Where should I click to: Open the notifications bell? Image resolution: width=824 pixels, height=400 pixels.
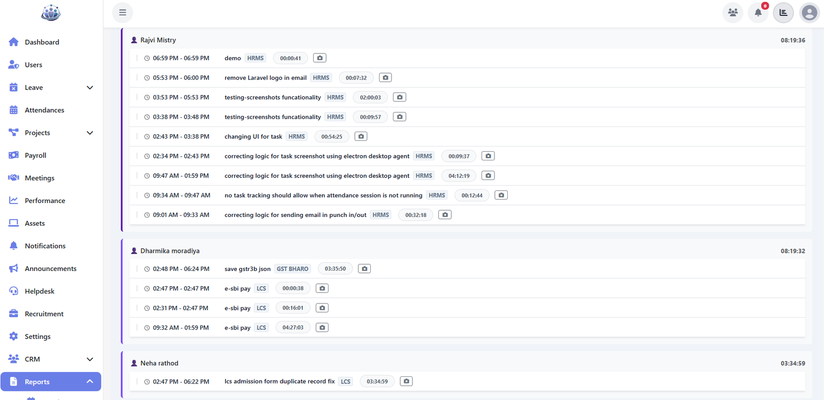(758, 12)
